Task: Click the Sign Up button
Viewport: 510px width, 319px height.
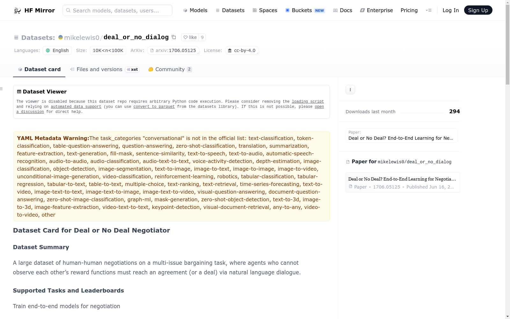Action: 478,10
